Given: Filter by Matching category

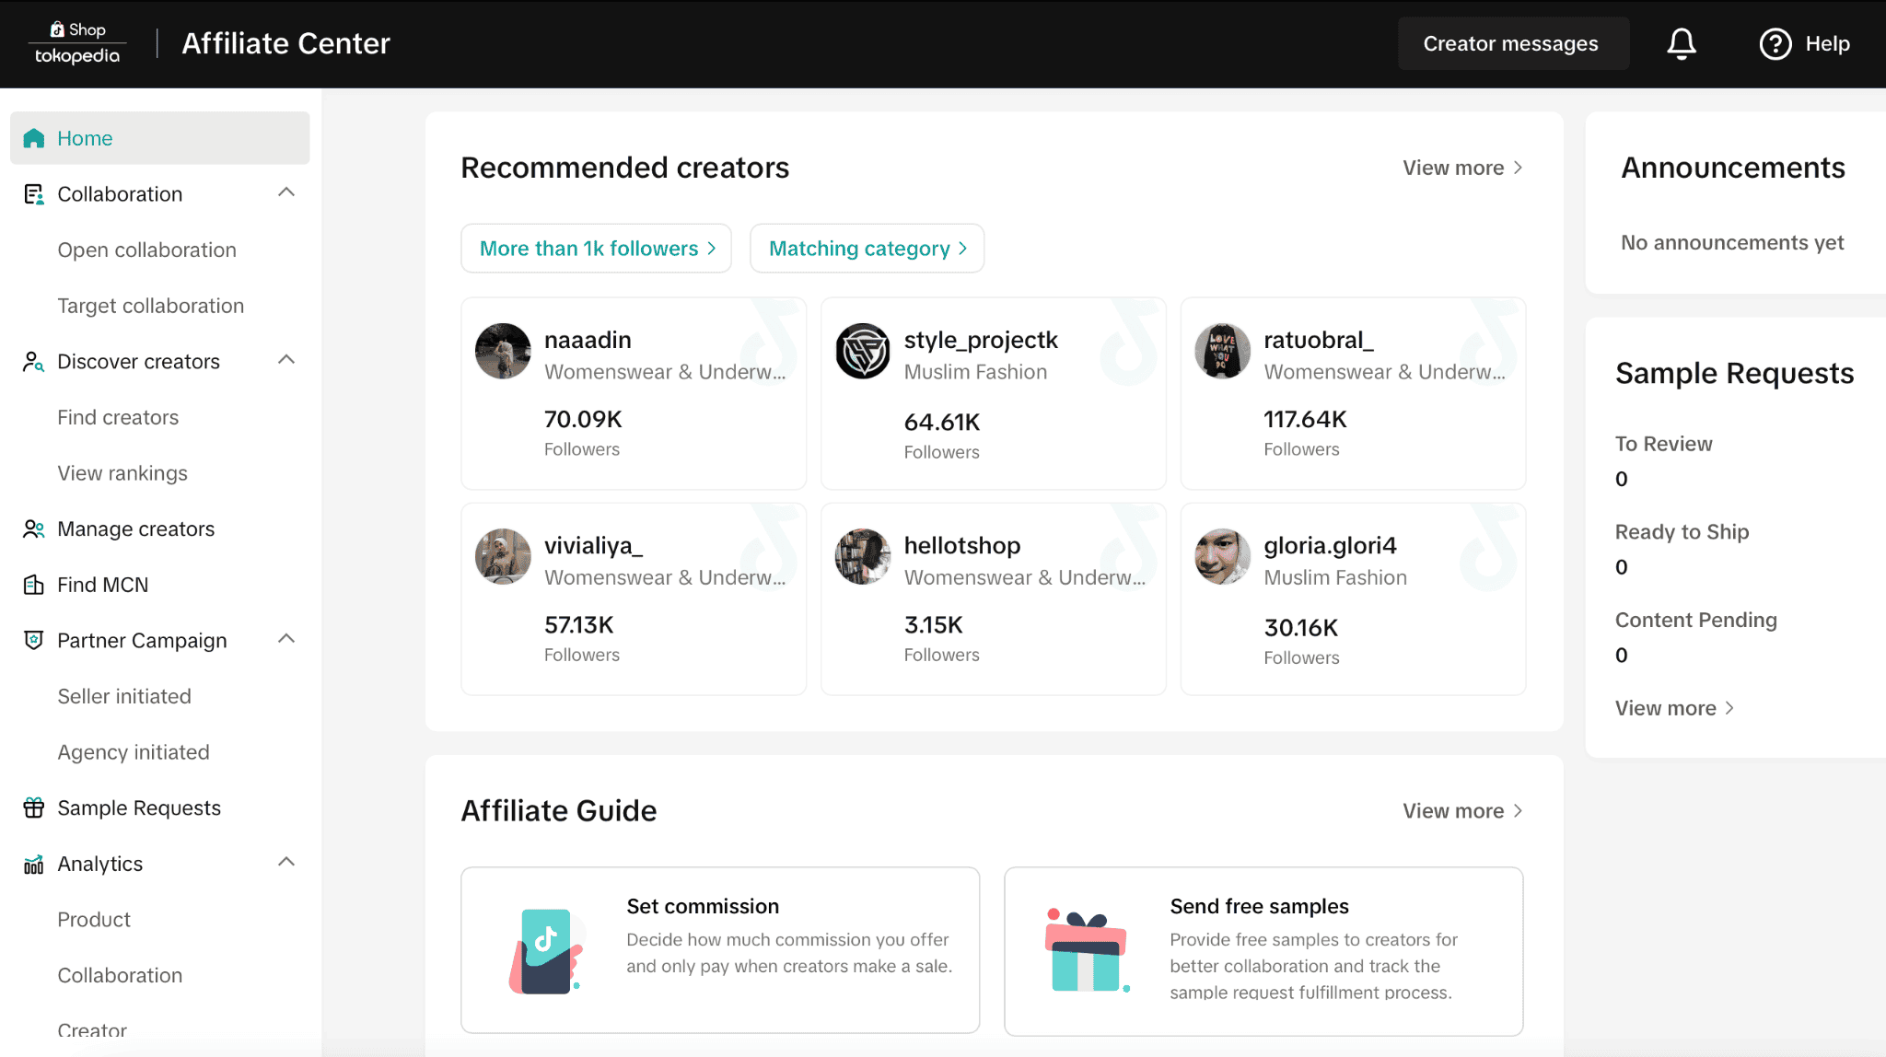Looking at the screenshot, I should pyautogui.click(x=867, y=249).
